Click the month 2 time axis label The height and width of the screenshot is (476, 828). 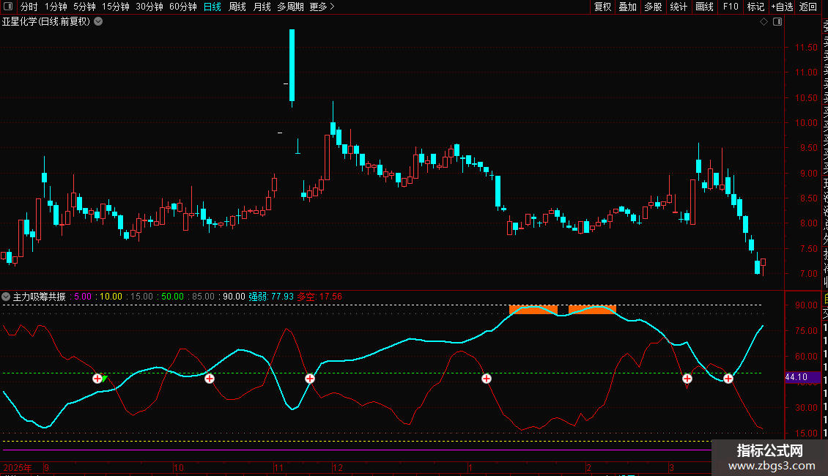tap(589, 467)
